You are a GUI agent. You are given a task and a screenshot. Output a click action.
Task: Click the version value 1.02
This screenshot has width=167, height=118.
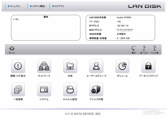[x=119, y=22]
